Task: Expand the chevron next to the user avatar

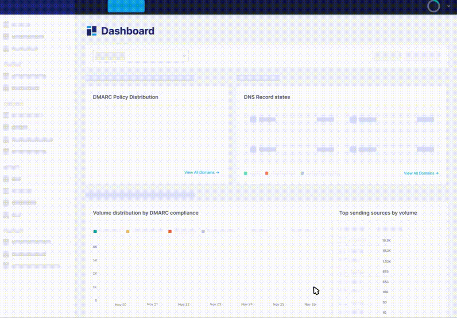Action: [449, 6]
